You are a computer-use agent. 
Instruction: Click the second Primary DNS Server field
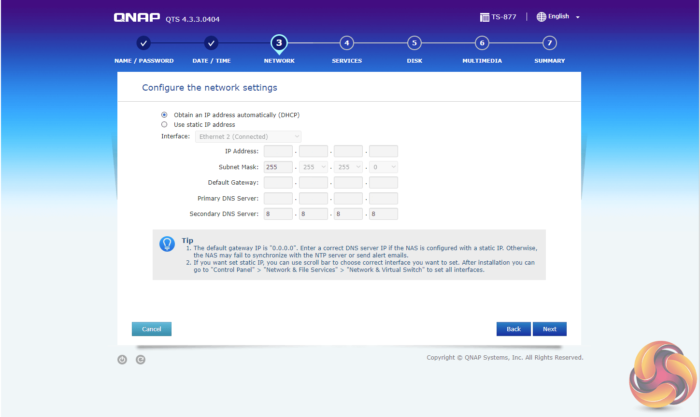coord(314,198)
